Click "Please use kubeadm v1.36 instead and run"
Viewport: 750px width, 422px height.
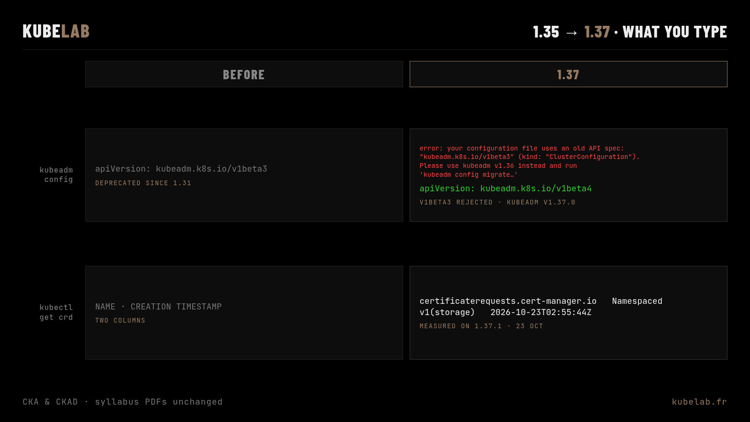pos(498,166)
